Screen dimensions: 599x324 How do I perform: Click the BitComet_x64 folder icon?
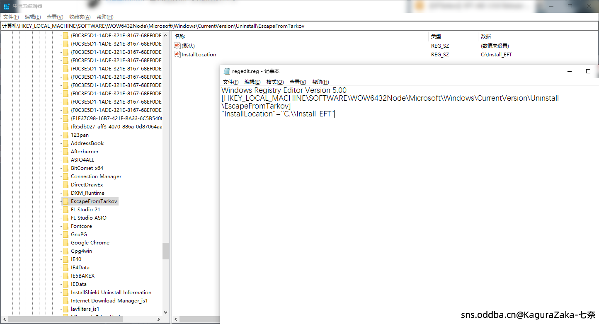[x=65, y=168]
